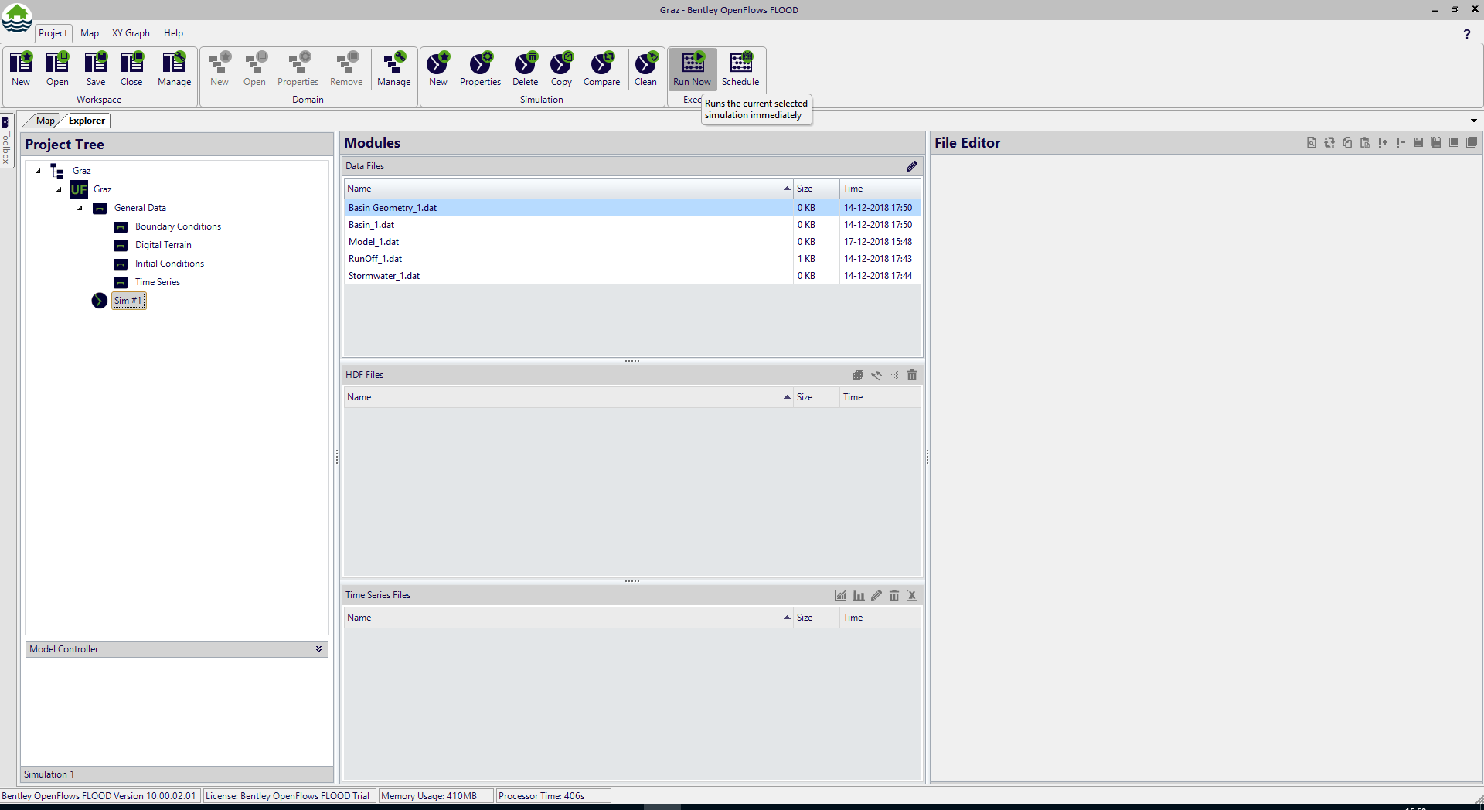This screenshot has height=810, width=1484.
Task: Schedule the simulation run
Action: (740, 69)
